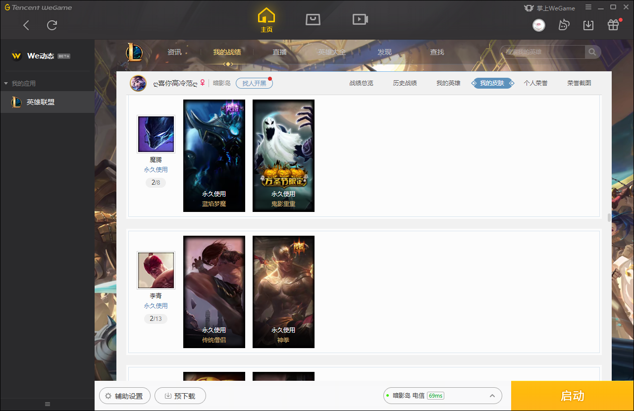
Task: Open the video live icon in top bar
Action: (x=360, y=19)
